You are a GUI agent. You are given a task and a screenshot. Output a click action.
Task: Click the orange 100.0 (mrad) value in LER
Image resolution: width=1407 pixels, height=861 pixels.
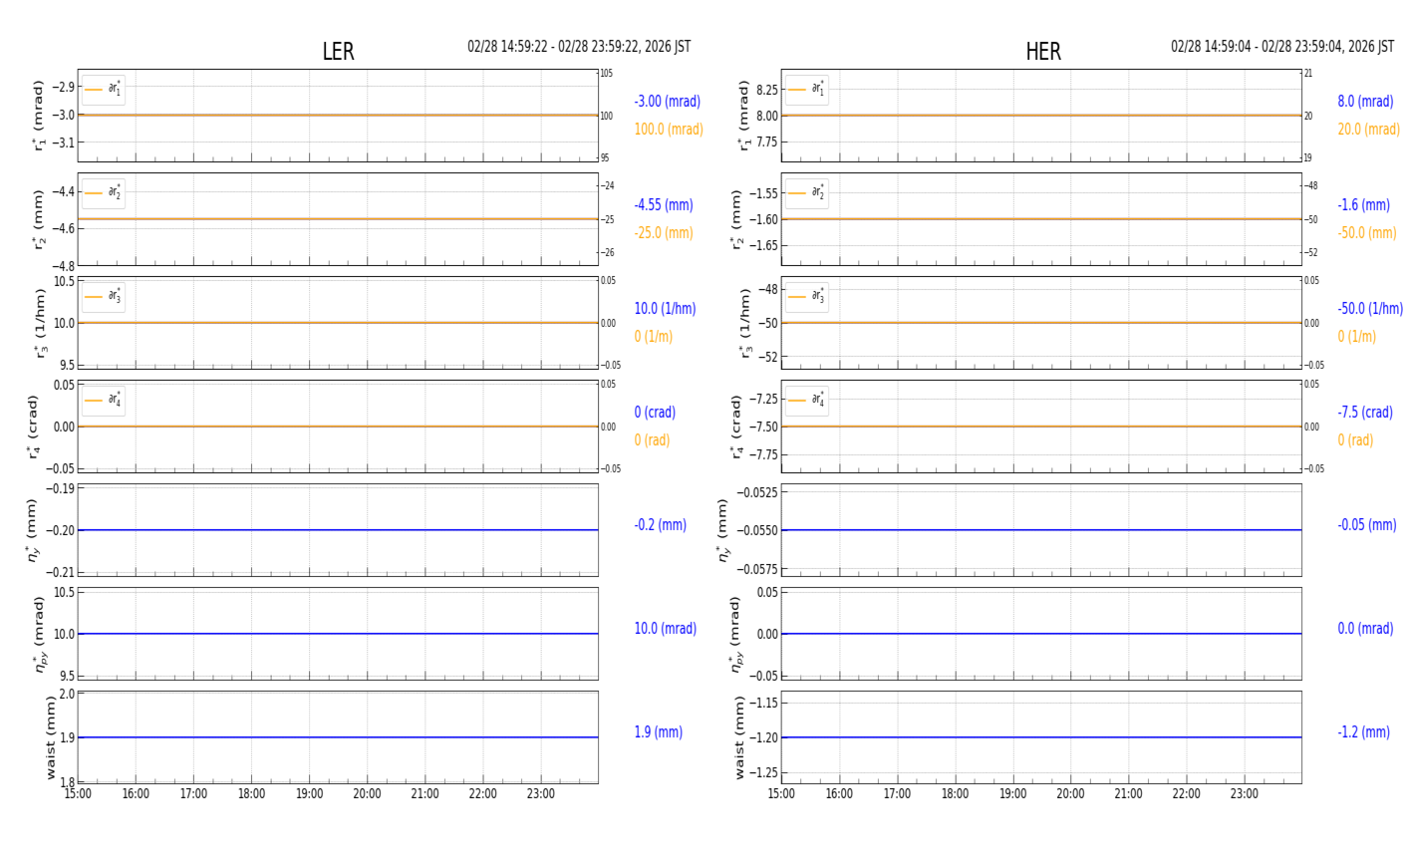coord(669,130)
